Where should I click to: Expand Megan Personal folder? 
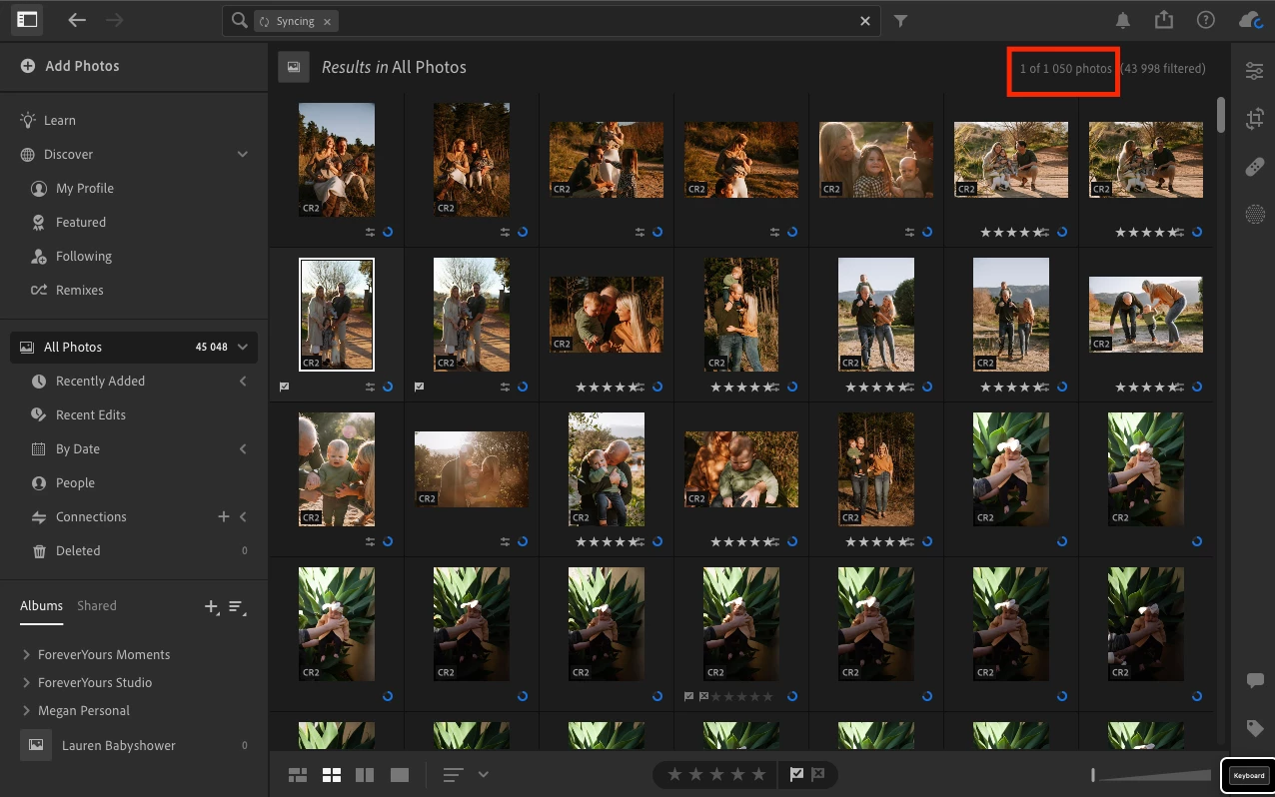[x=26, y=711]
